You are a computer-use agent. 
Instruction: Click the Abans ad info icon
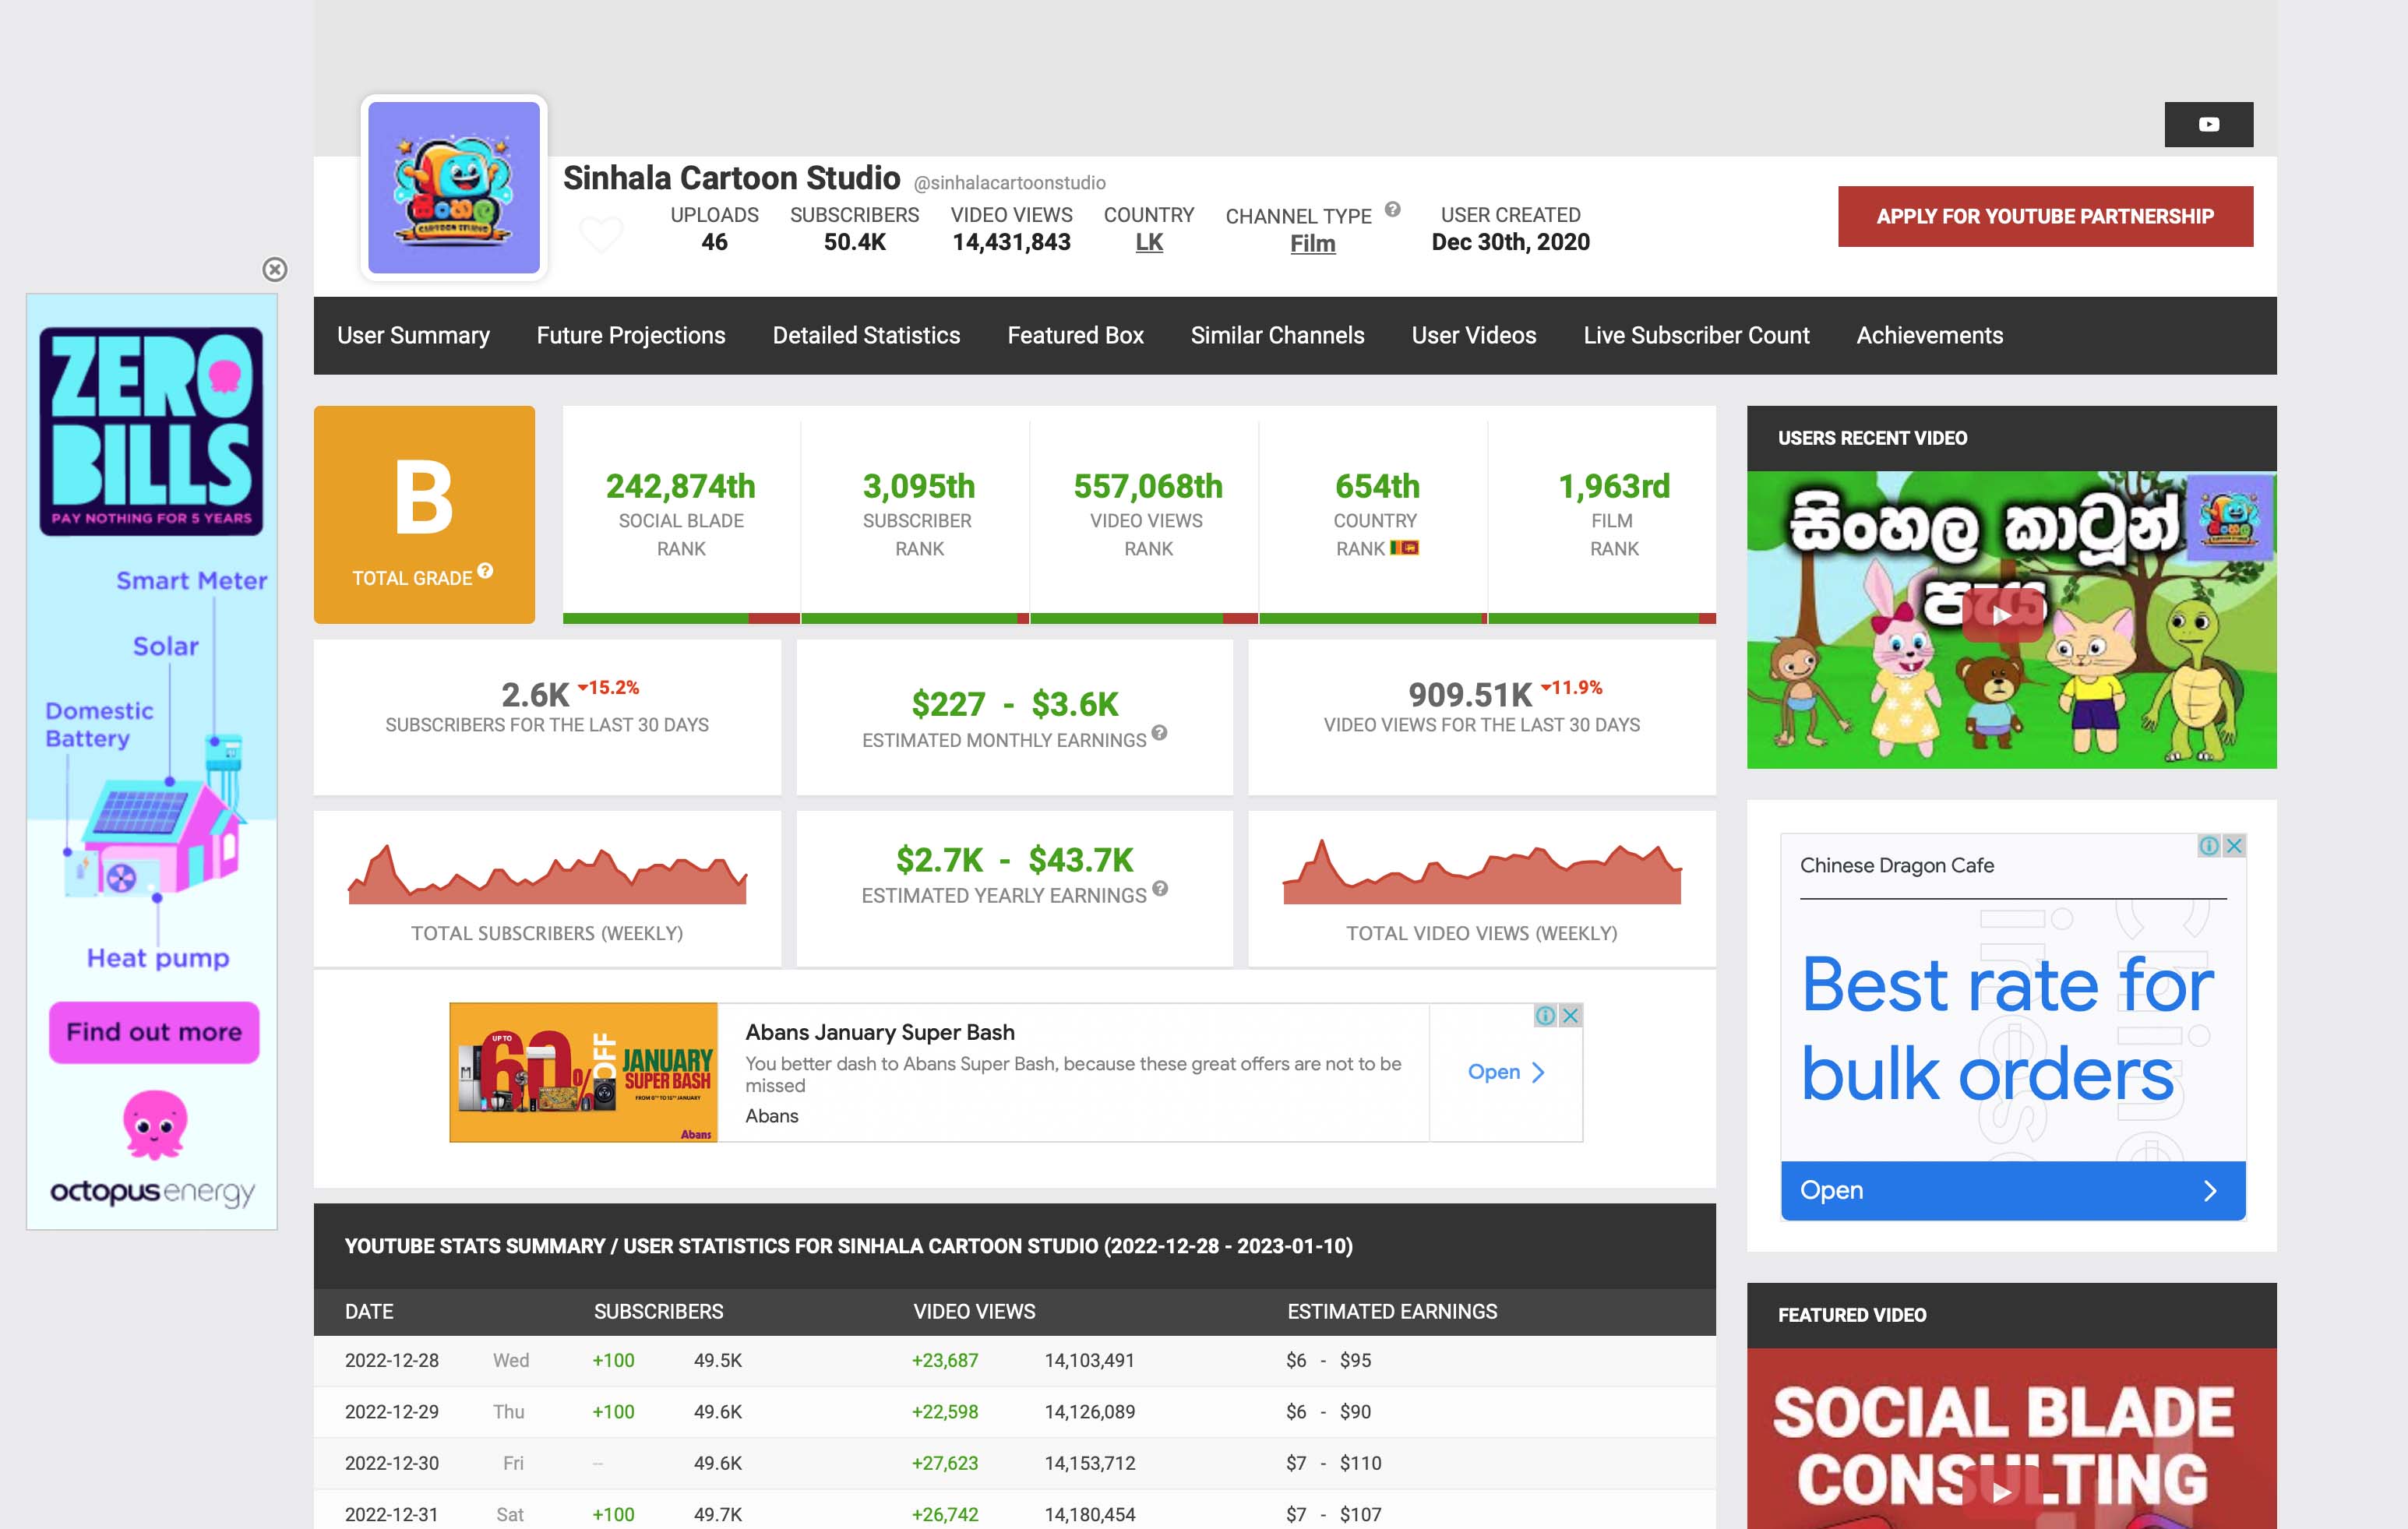1546,1015
